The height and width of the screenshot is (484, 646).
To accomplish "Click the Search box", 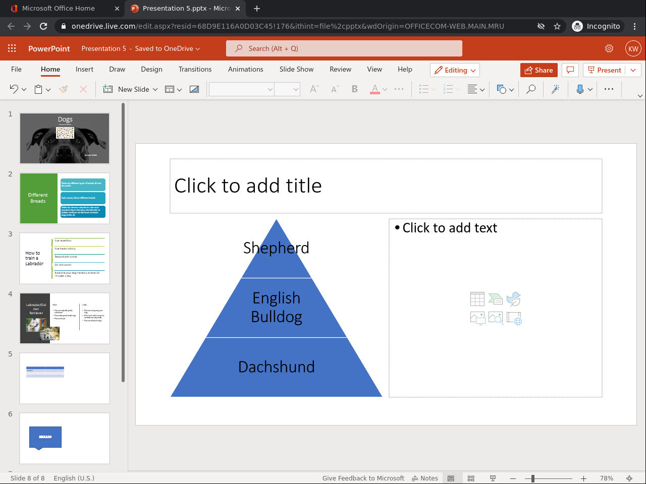I will pos(344,48).
